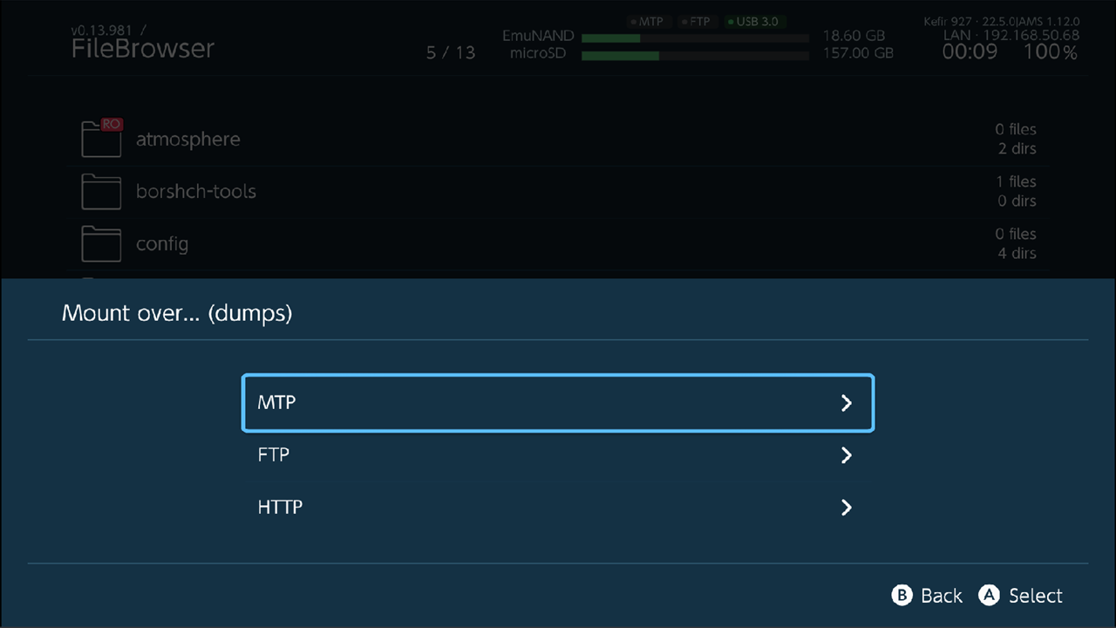Select the MTP mount option
The image size is (1116, 628).
coord(557,403)
